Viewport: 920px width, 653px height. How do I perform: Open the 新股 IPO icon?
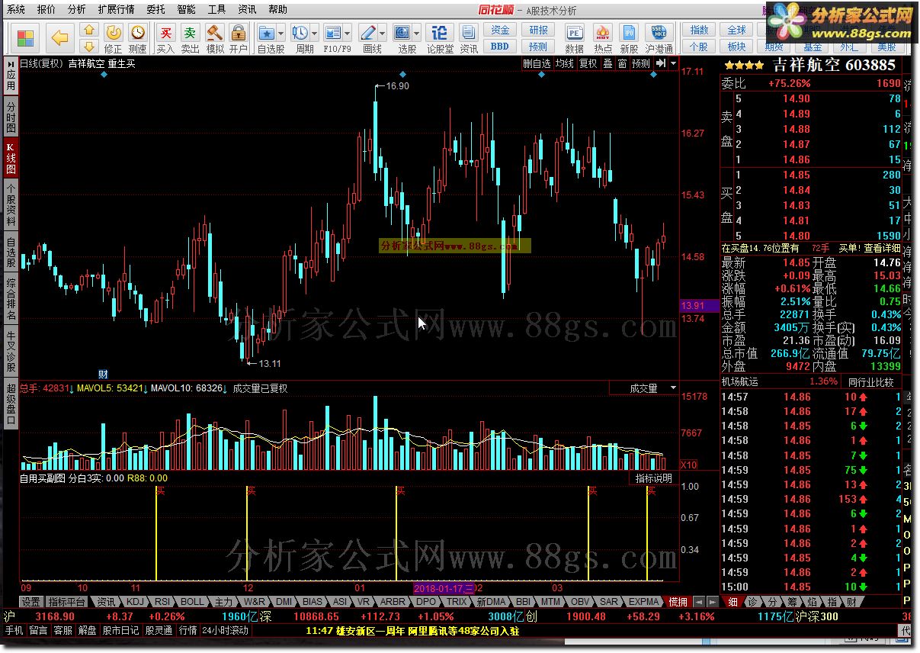click(629, 38)
